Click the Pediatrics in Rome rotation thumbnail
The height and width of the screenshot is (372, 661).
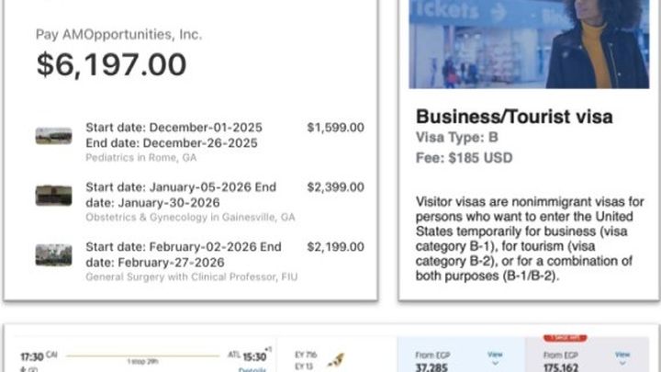tap(53, 136)
